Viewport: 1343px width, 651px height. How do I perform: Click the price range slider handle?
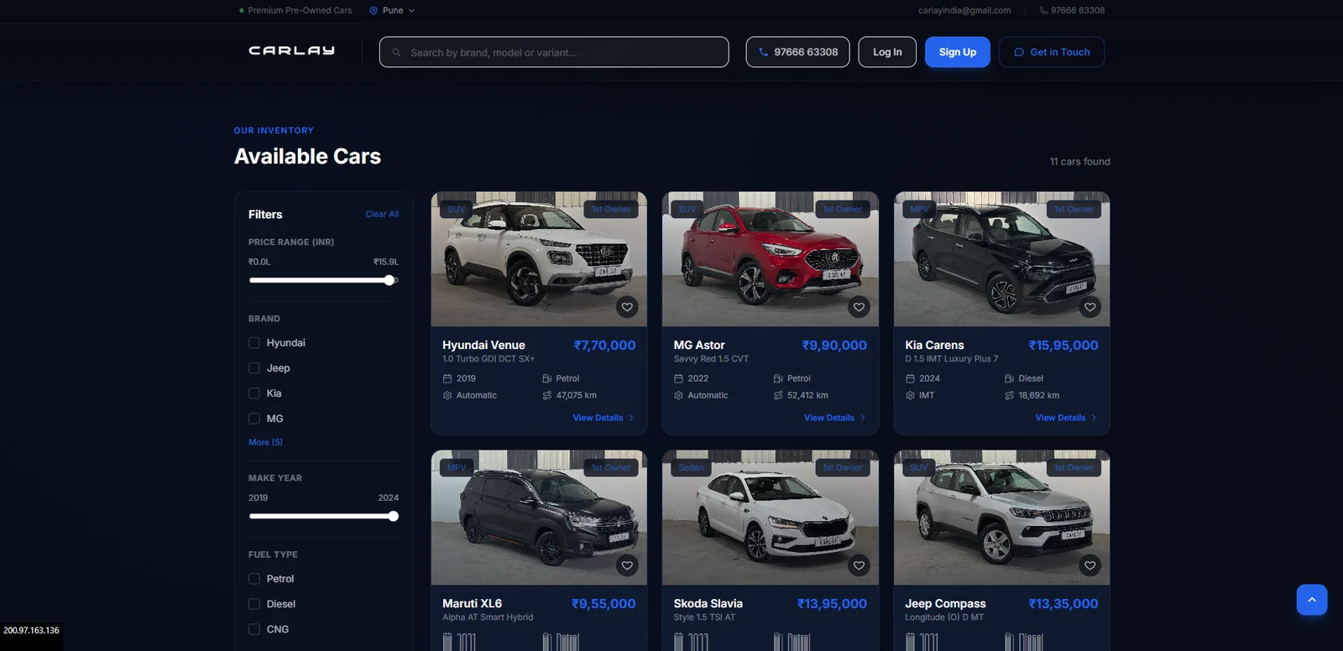pyautogui.click(x=389, y=280)
